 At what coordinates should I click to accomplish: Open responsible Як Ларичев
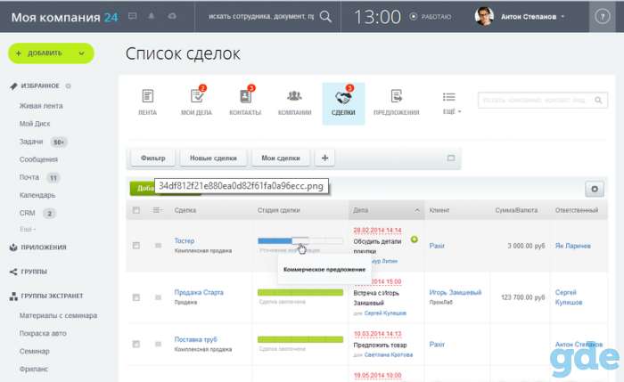(572, 246)
